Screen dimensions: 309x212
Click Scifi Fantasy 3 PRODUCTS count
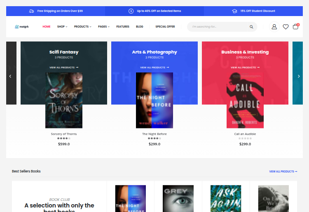tap(64, 58)
